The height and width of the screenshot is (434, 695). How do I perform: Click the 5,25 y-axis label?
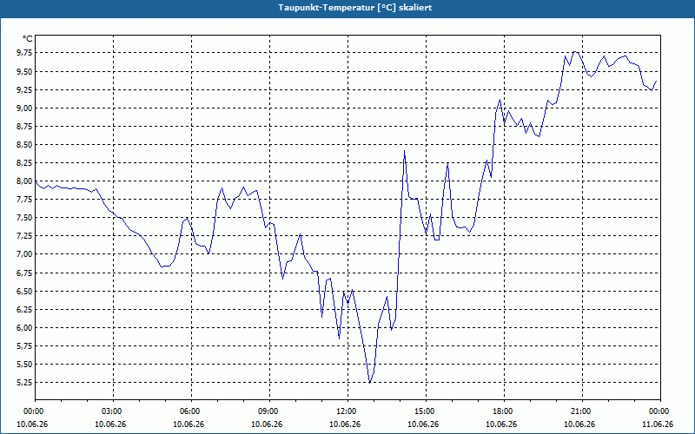[x=23, y=383]
